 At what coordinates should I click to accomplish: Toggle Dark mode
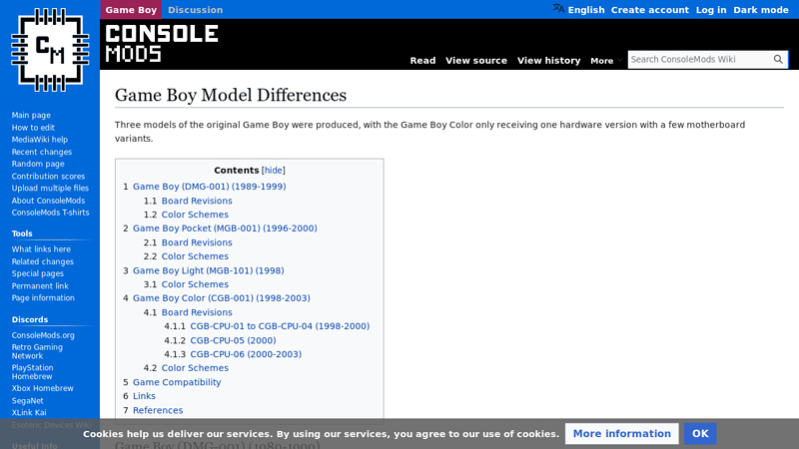pos(761,10)
